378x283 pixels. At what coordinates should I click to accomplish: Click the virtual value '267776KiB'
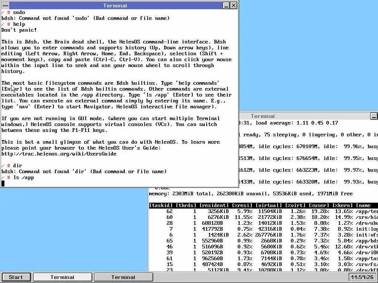pyautogui.click(x=269, y=235)
